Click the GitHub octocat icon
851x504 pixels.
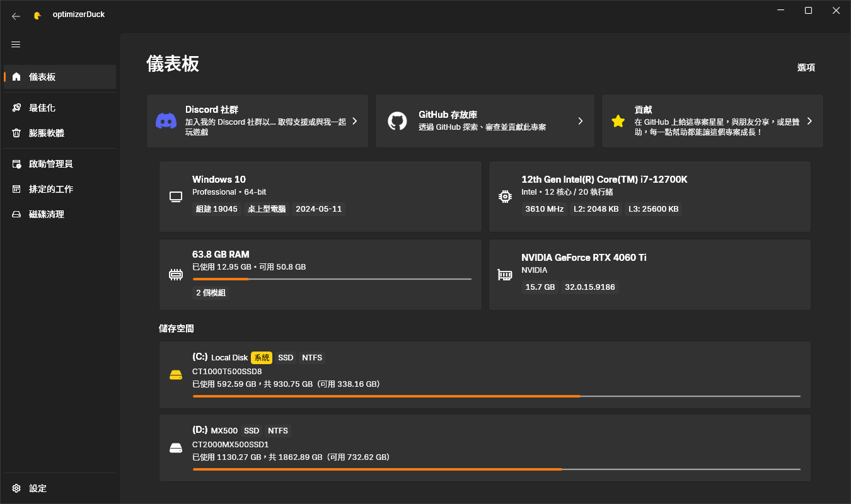point(397,121)
